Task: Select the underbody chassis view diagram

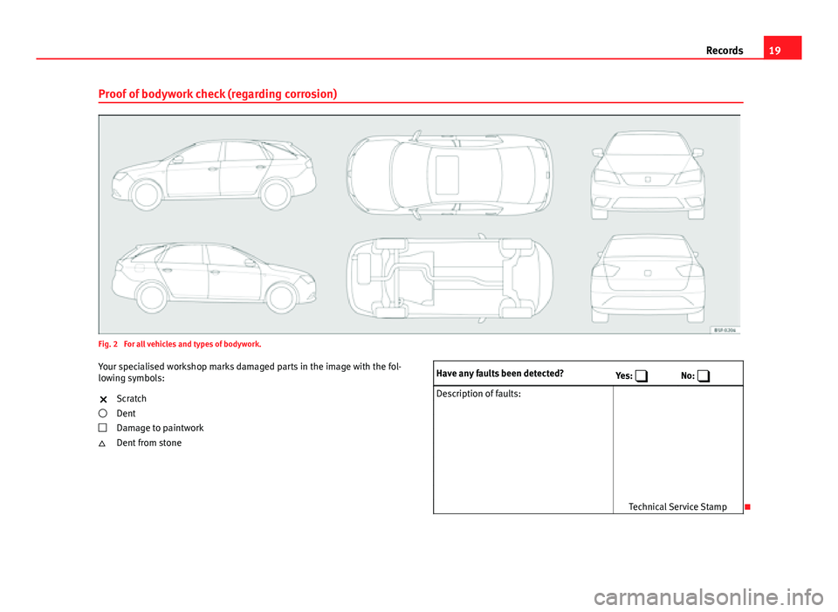Action: pyautogui.click(x=449, y=278)
